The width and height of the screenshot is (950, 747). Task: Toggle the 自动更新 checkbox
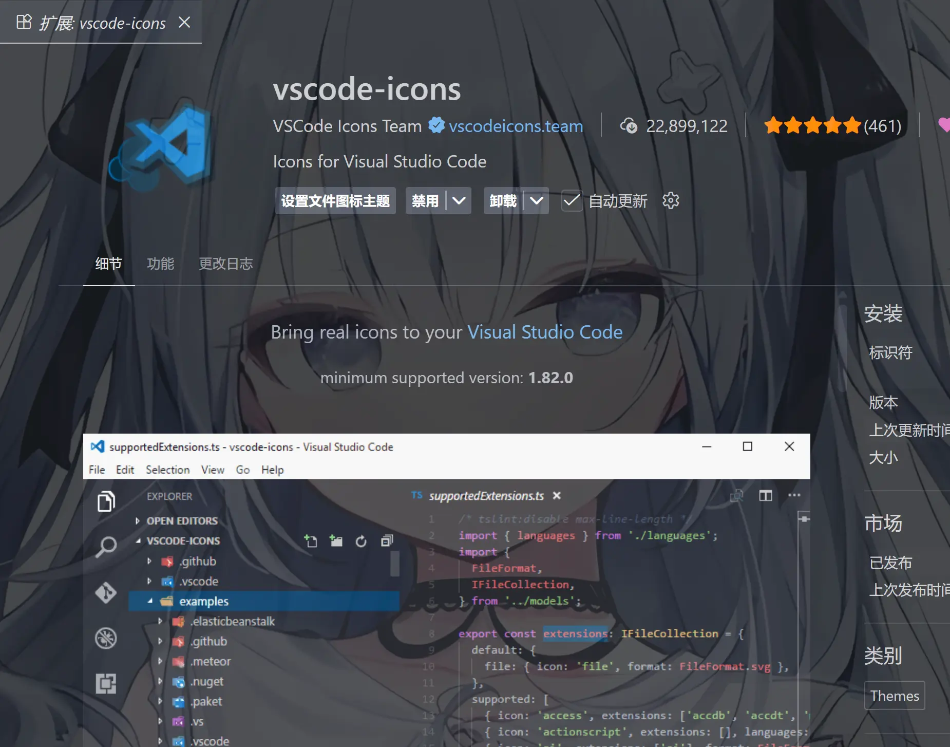click(572, 201)
